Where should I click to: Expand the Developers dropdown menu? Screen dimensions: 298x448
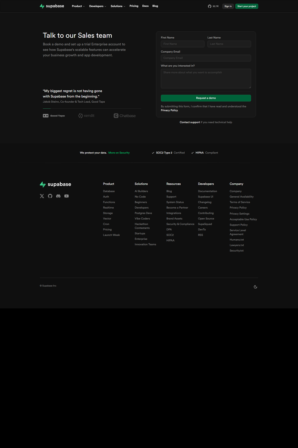98,6
